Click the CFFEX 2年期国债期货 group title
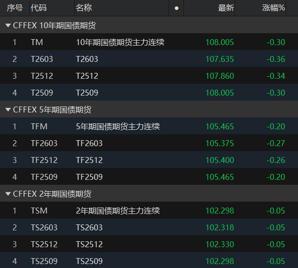 pyautogui.click(x=52, y=194)
